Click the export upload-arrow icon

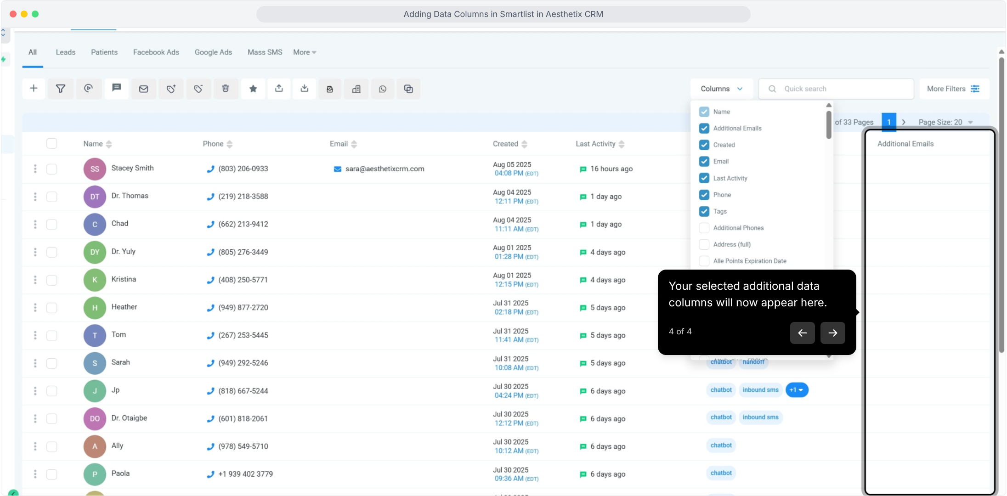coord(279,89)
